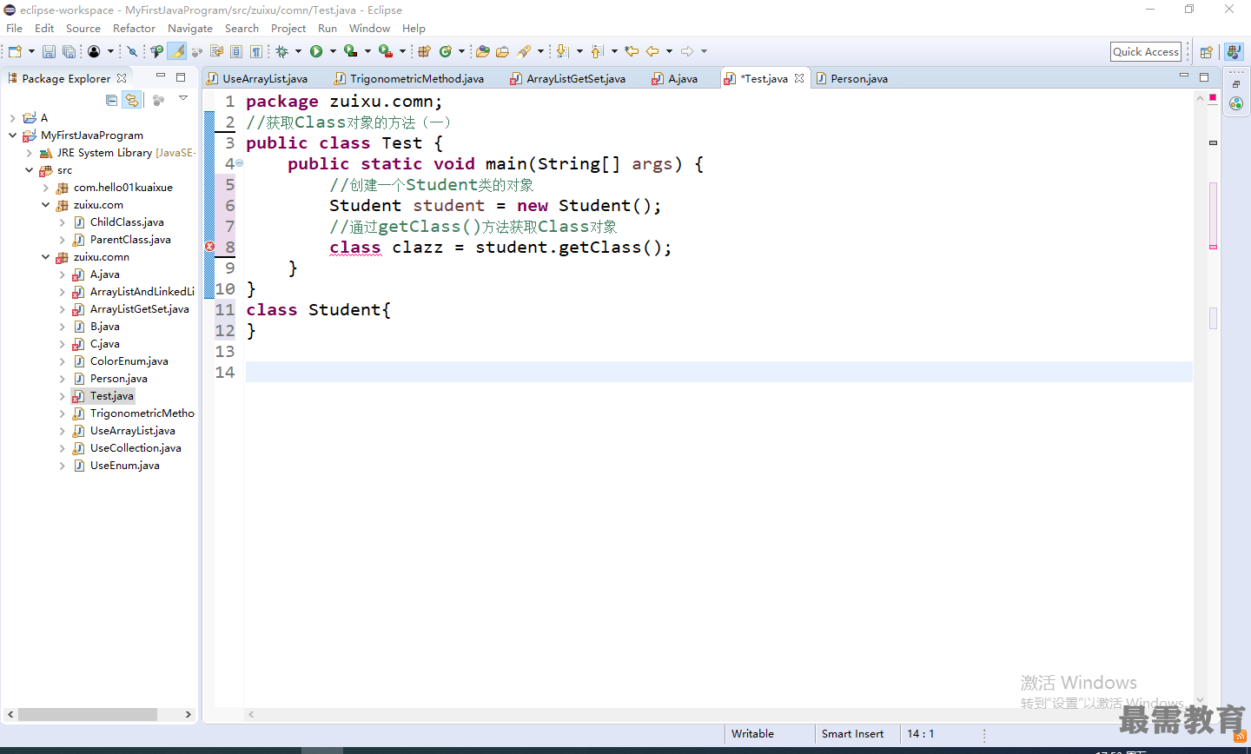
Task: Select ChildClass.java in the tree
Action: (127, 222)
